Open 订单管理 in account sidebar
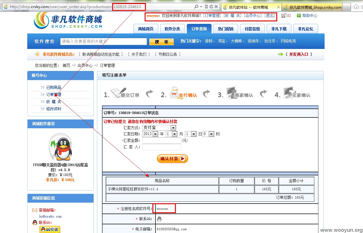 pyautogui.click(x=54, y=95)
